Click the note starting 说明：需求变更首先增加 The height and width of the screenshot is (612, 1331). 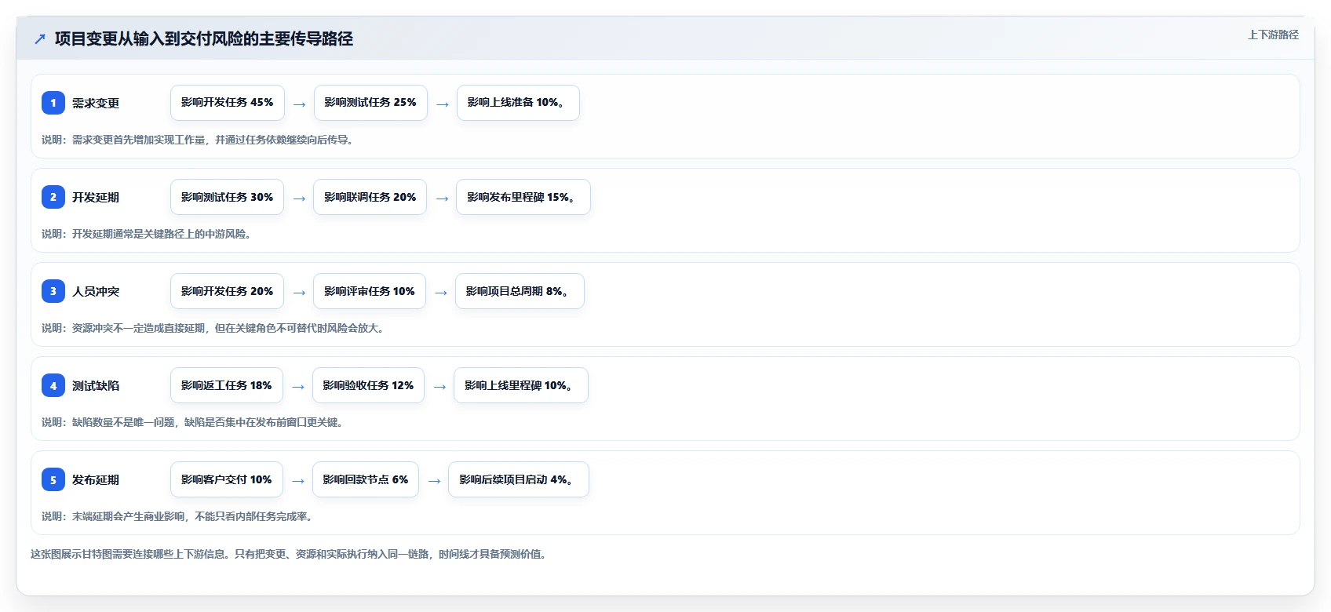pos(199,140)
